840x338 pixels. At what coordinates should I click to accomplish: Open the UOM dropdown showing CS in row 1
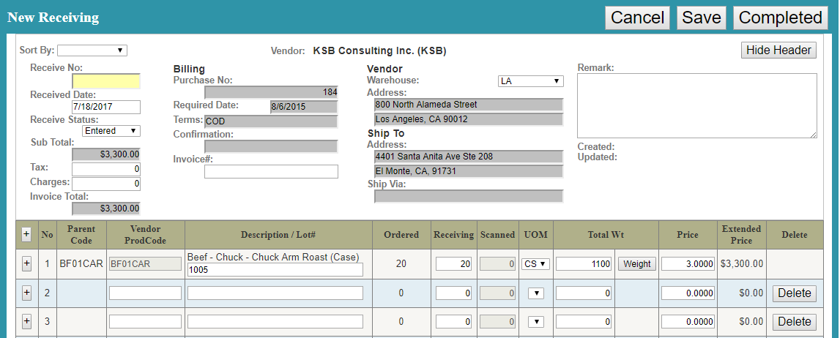(x=536, y=263)
